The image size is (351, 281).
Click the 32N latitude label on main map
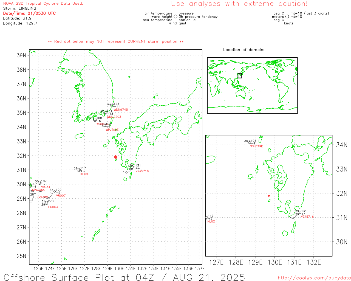(21, 156)
